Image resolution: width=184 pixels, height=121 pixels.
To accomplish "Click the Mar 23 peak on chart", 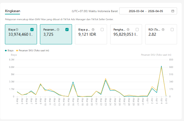I will coord(106,79).
